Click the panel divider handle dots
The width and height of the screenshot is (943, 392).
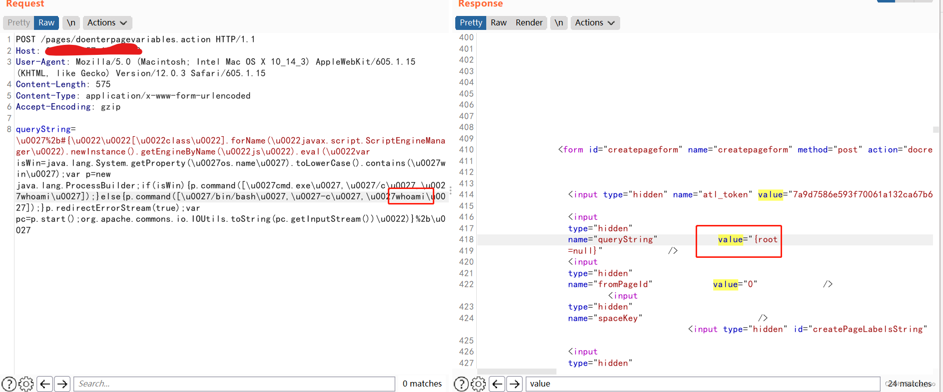450,191
